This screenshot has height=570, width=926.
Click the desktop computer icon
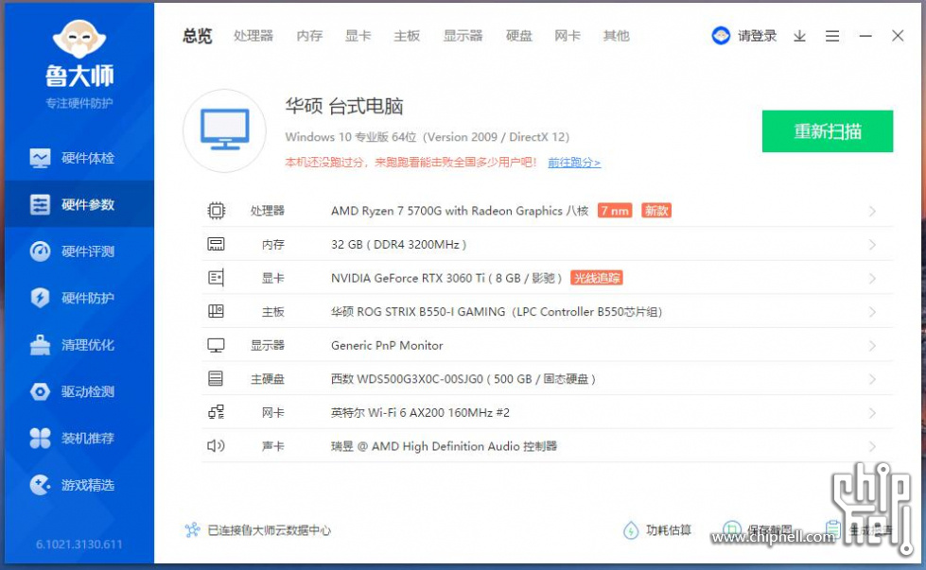point(224,130)
